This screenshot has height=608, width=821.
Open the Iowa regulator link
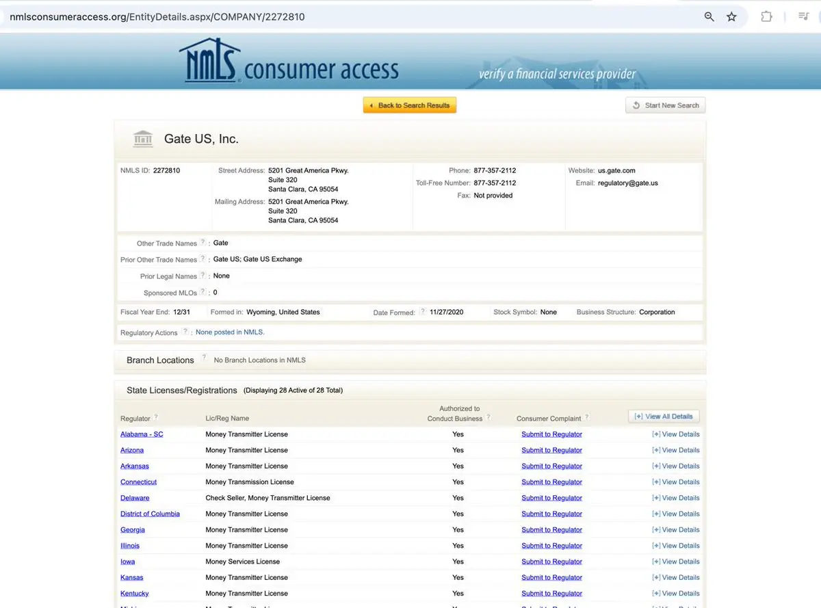pyautogui.click(x=128, y=561)
